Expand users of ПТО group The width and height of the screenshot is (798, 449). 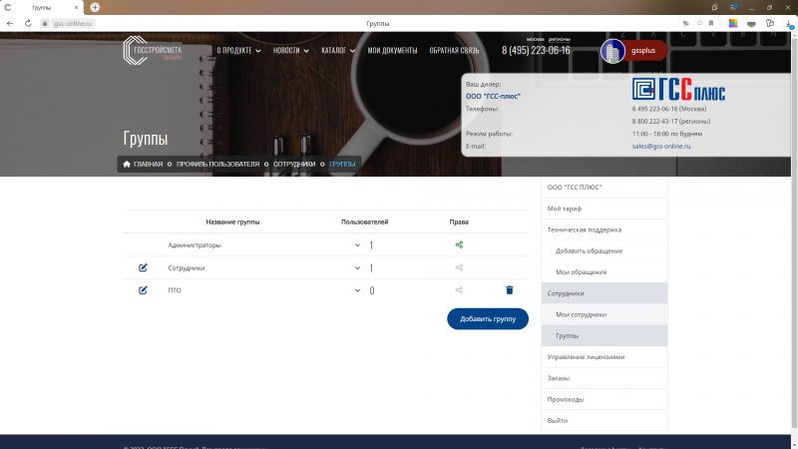tap(357, 290)
